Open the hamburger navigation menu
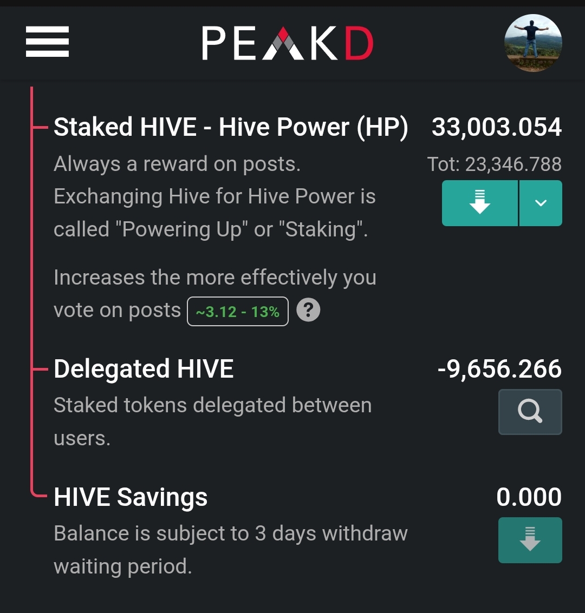The image size is (585, 613). pyautogui.click(x=47, y=42)
